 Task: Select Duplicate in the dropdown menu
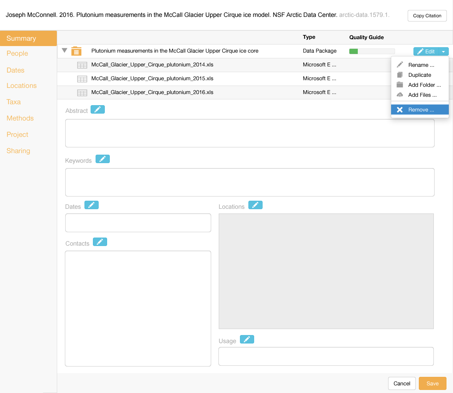pyautogui.click(x=419, y=75)
